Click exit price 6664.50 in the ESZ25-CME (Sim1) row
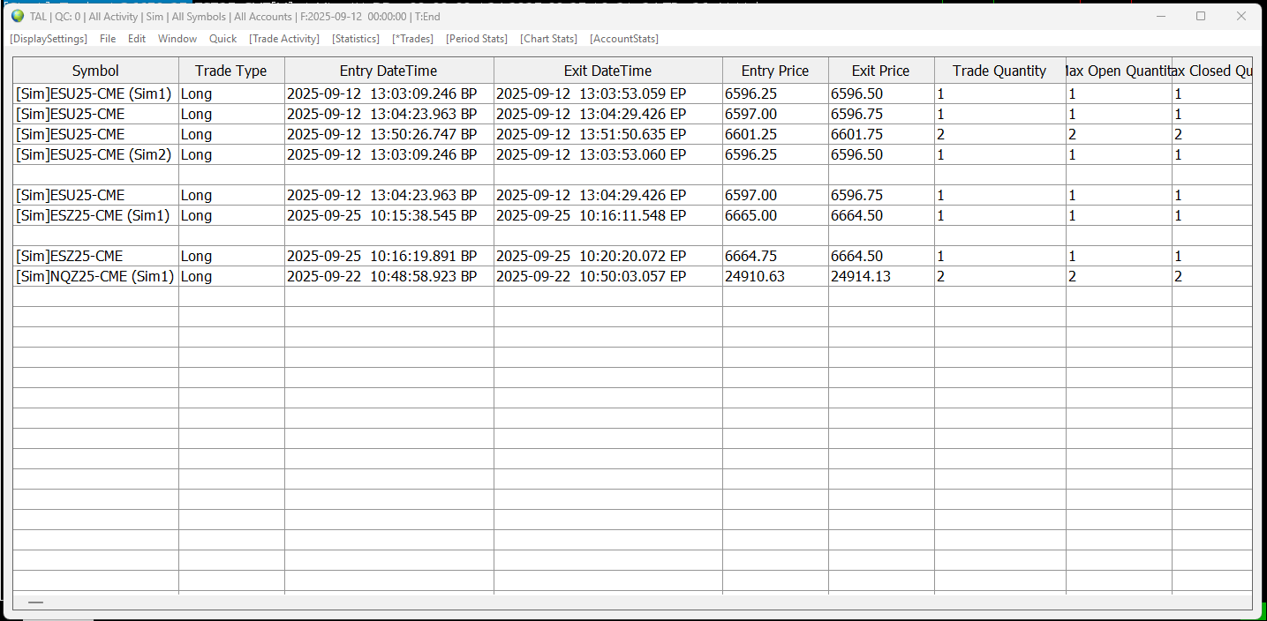 coord(881,215)
